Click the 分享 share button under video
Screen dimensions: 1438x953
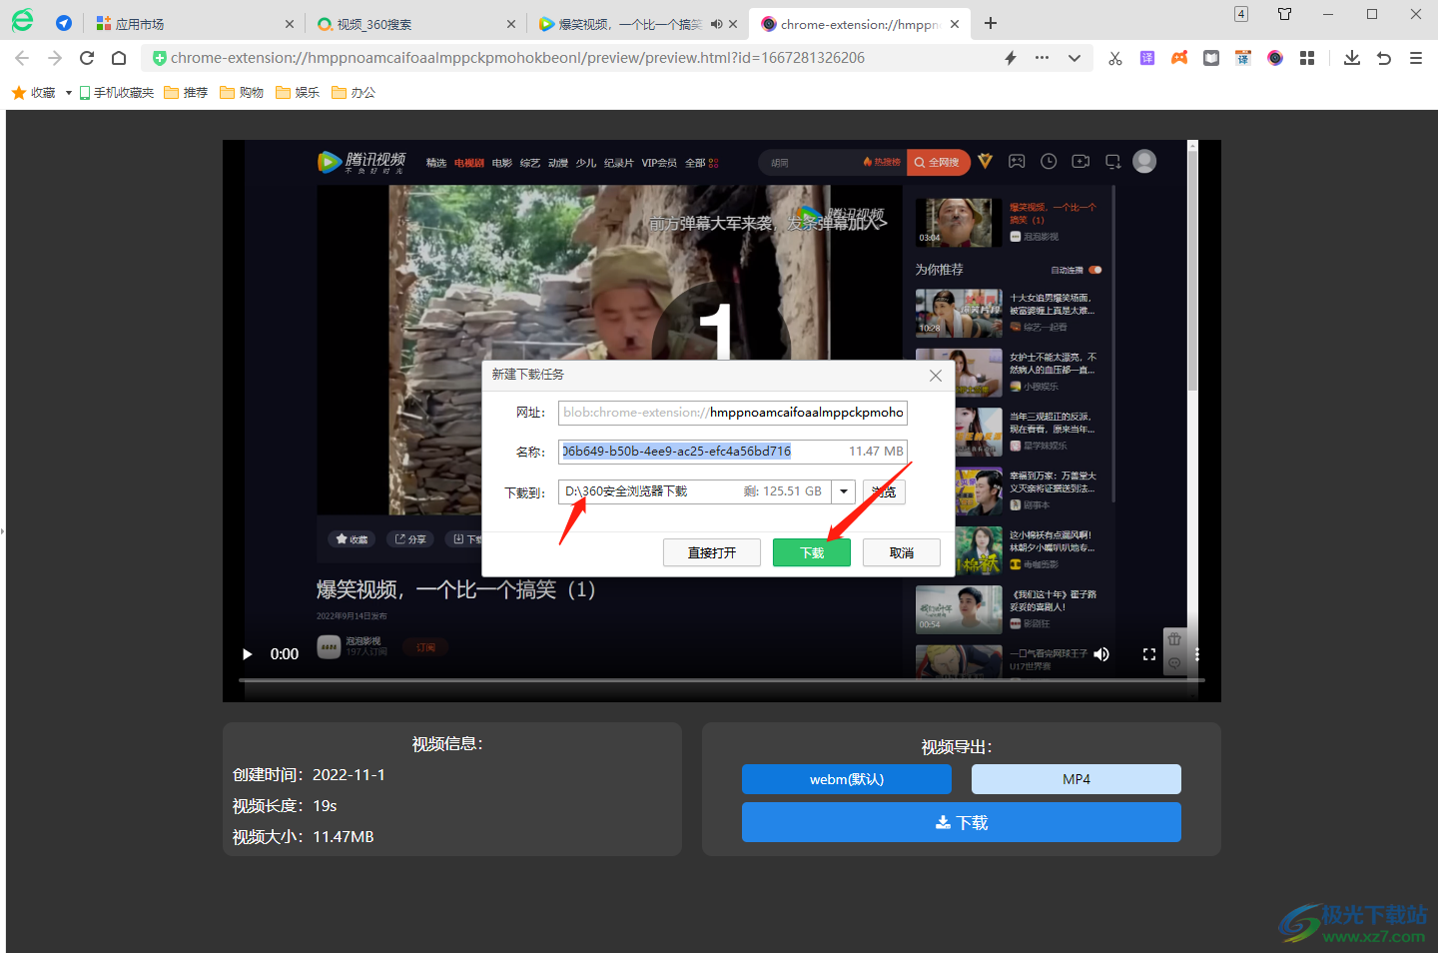point(410,538)
